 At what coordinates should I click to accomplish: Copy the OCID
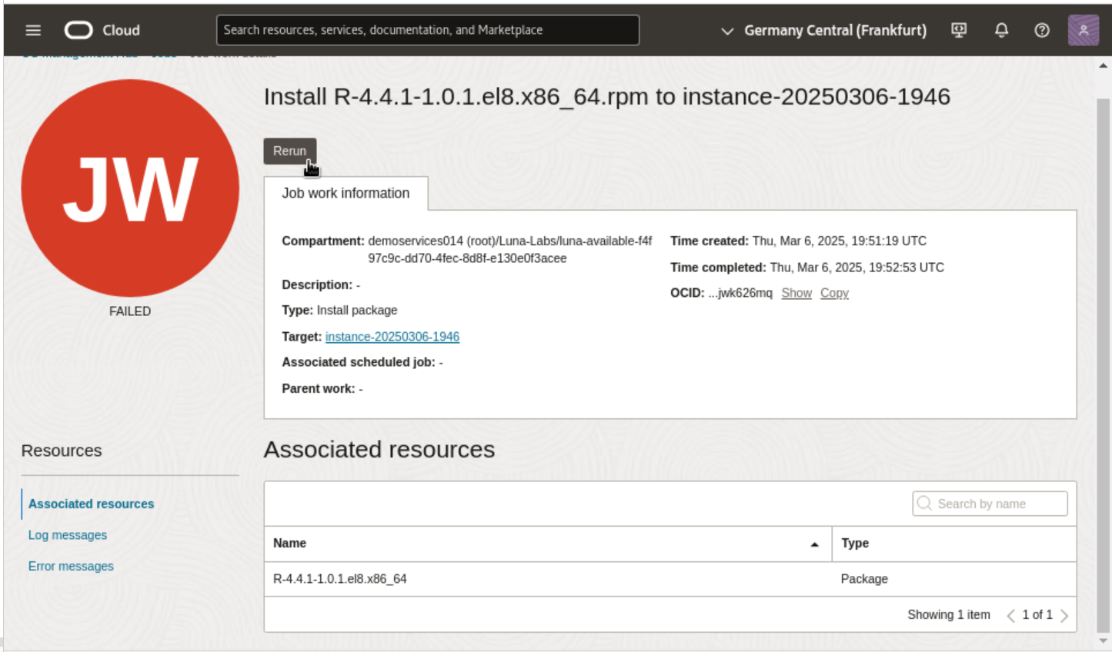coord(834,293)
